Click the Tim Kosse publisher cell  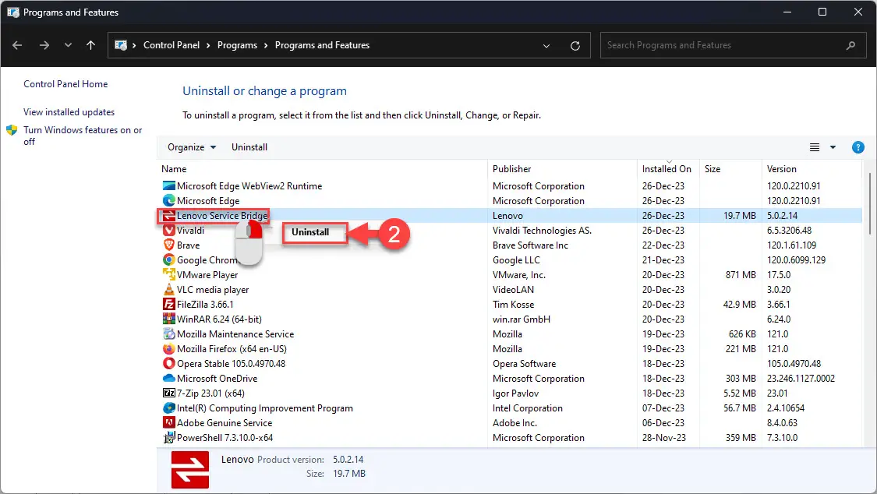513,304
